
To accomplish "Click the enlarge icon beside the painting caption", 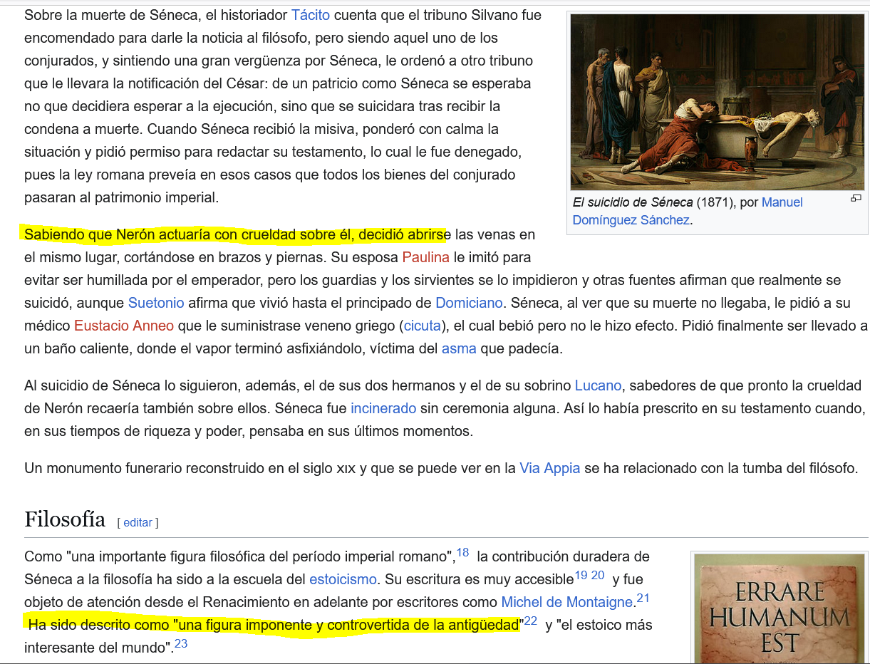I will click(x=856, y=199).
